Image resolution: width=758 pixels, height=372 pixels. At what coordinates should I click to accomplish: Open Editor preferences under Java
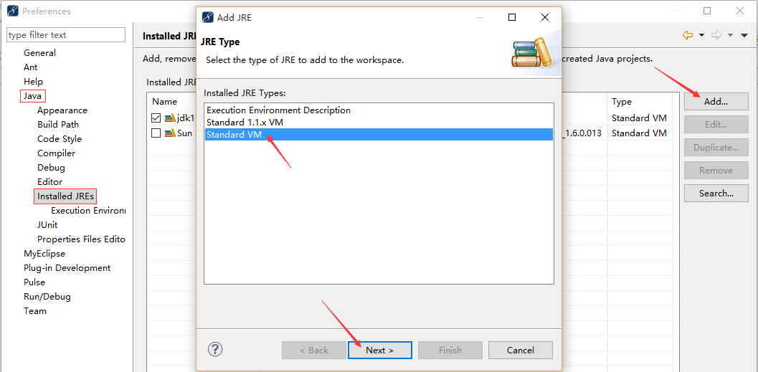click(x=49, y=181)
